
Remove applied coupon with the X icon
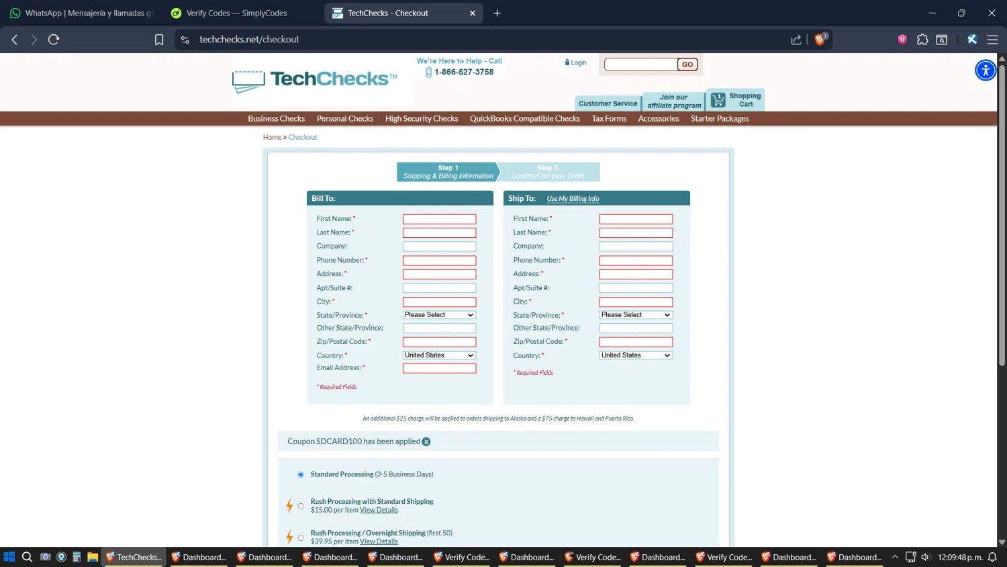426,442
